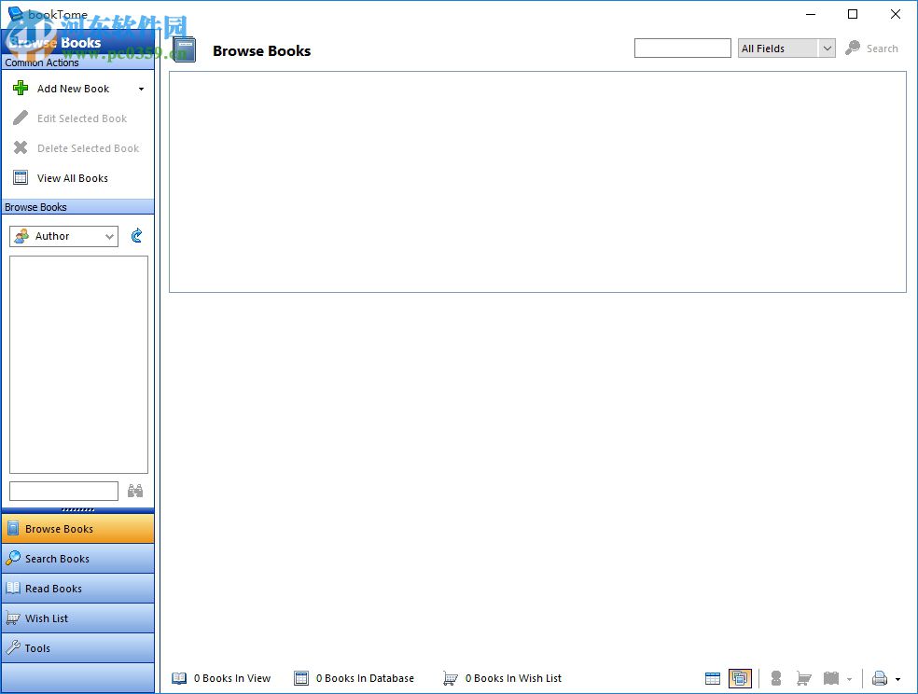This screenshot has height=694, width=918.
Task: Switch to the Browse Books navigation tab
Action: 77,529
